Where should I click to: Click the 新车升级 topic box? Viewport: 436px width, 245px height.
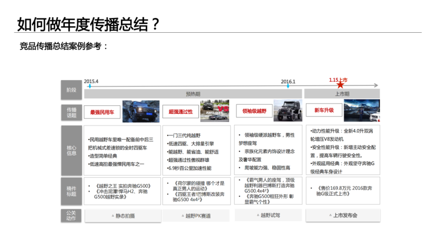[324, 110]
